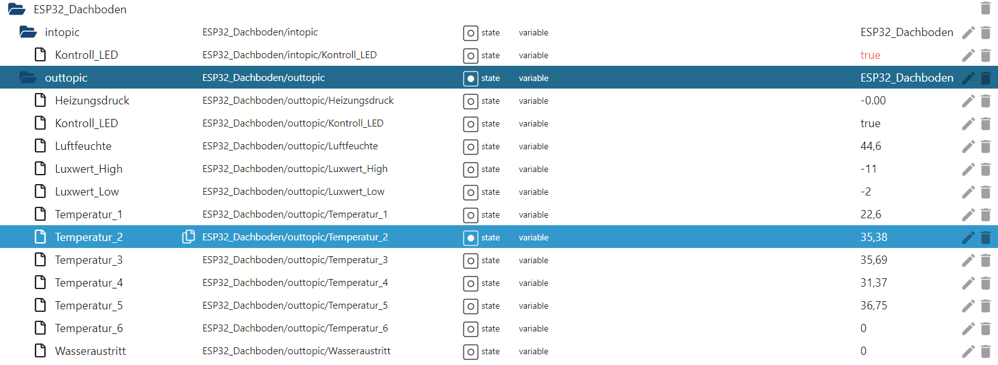Delete Luxwert_High with trash icon
Screen dimensions: 998x365
pos(985,169)
